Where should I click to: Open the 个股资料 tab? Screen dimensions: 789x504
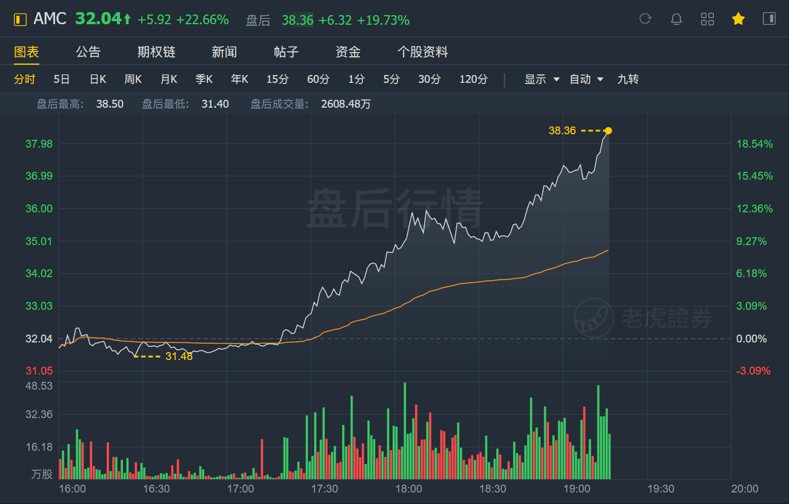click(x=422, y=52)
